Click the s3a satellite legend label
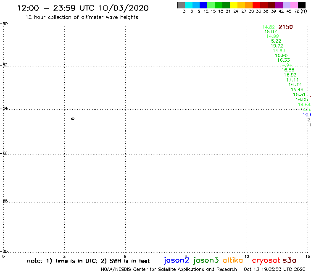The height and width of the screenshot is (273, 311). pos(290,261)
